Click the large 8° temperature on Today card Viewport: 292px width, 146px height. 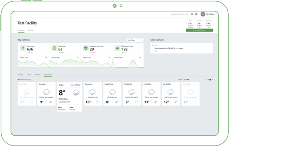tap(62, 93)
